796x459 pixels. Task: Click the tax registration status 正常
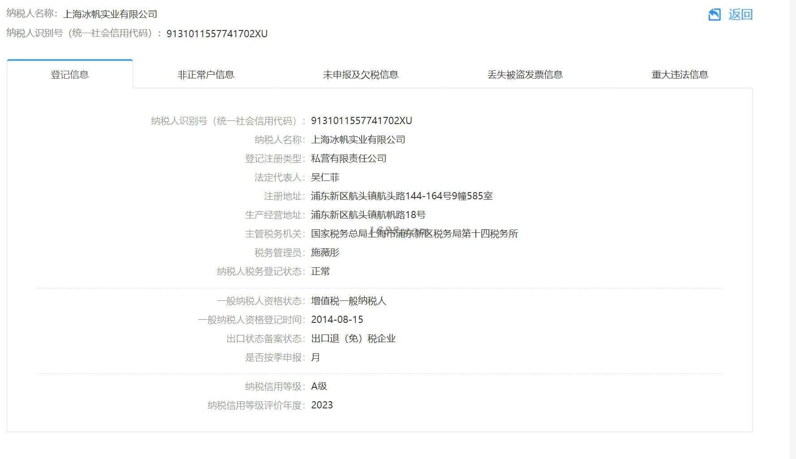(x=320, y=271)
